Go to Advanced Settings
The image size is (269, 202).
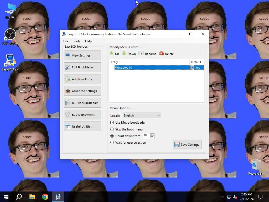coord(82,91)
